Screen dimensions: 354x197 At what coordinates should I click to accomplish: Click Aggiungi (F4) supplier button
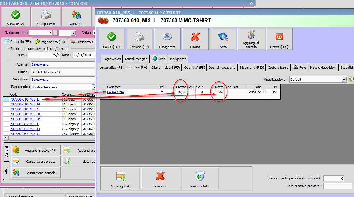pyautogui.click(x=121, y=178)
